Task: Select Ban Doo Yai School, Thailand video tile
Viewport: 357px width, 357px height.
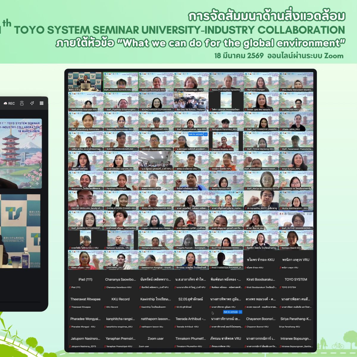Action: (x=191, y=101)
